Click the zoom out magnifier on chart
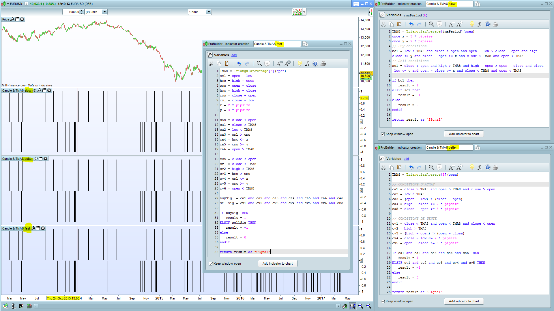Screen dimensions: 554x311 click(x=361, y=306)
